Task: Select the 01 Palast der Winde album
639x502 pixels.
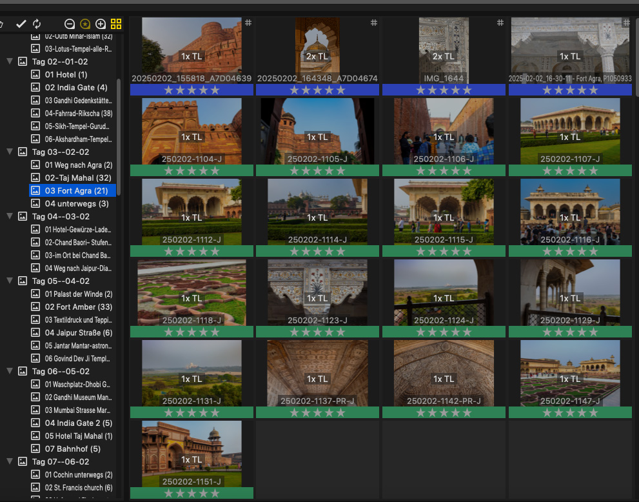Action: pos(78,294)
